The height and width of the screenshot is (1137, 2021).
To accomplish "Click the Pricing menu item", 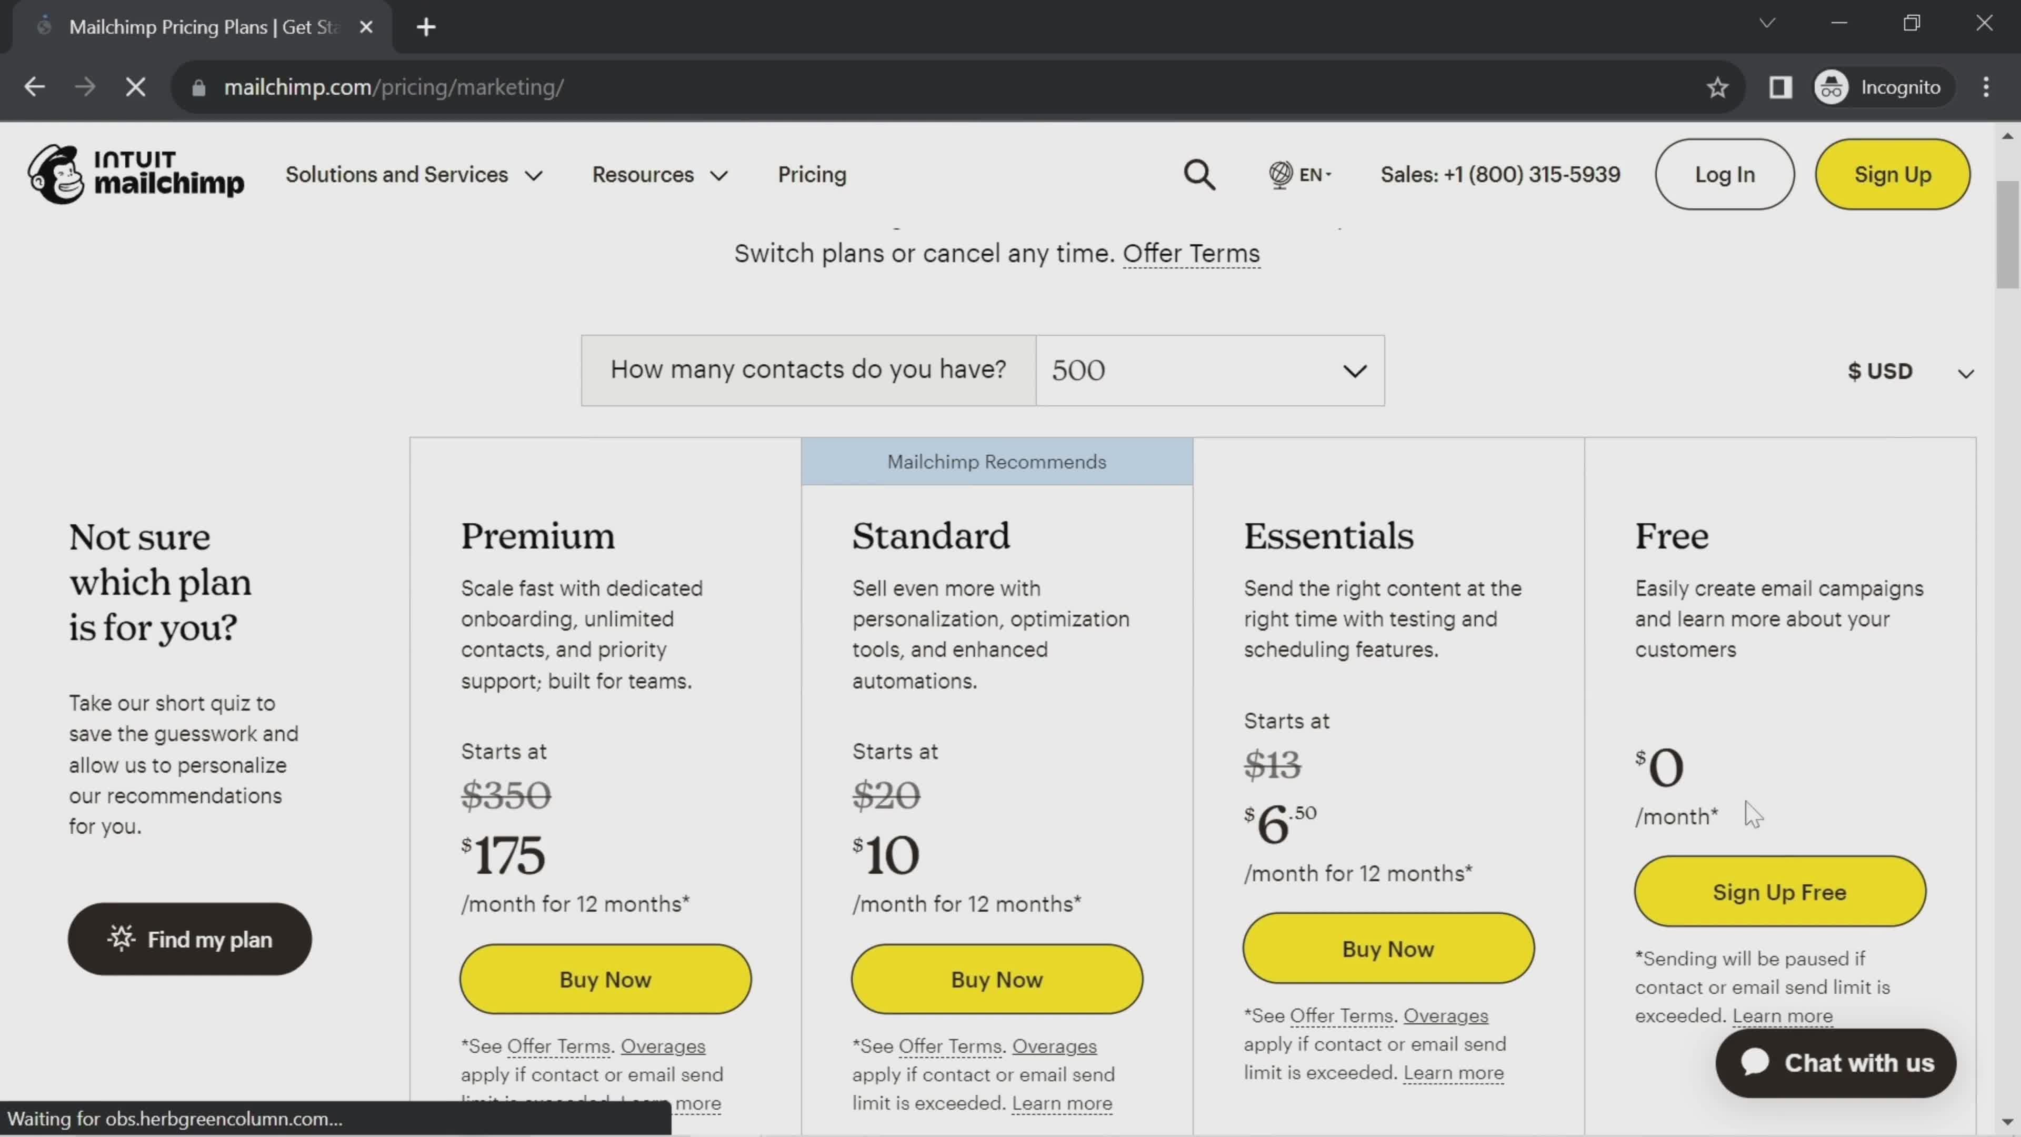I will pos(812,174).
